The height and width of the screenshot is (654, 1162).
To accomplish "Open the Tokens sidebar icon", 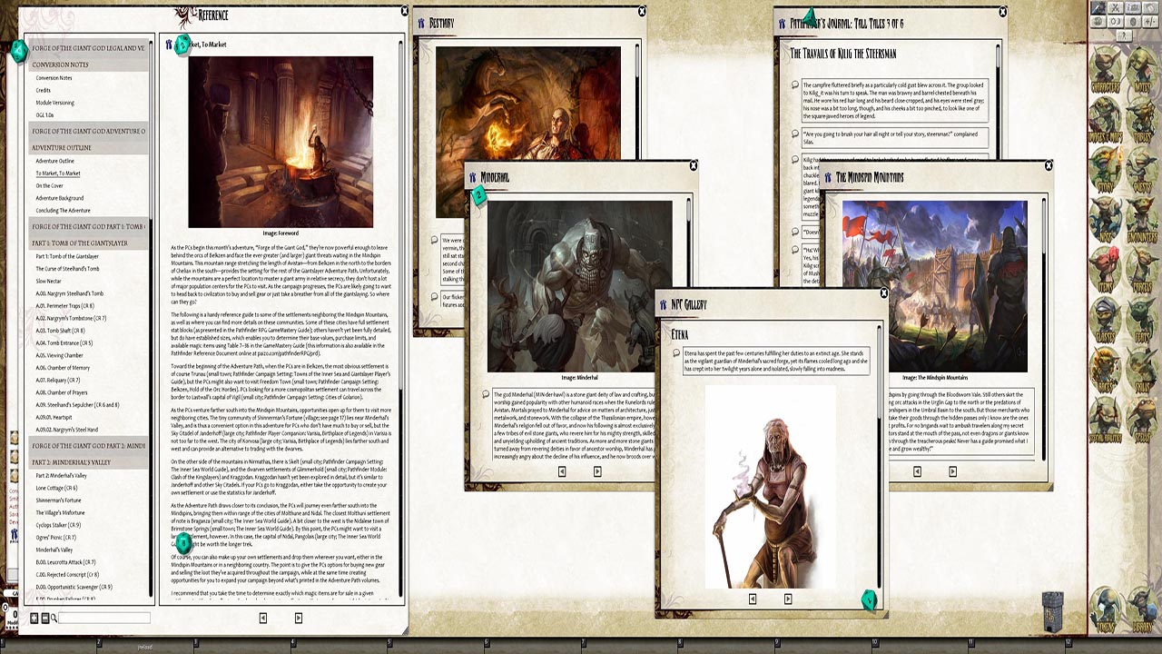I will pyautogui.click(x=1106, y=605).
